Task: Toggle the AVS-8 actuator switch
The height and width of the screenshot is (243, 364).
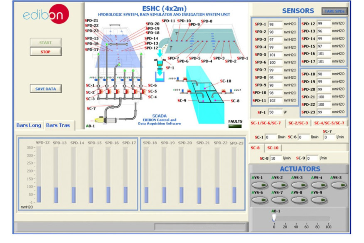Action: (299, 200)
